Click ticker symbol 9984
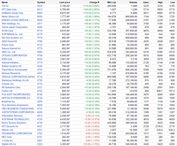Viewport: 177px width, 146px height. pos(40,13)
